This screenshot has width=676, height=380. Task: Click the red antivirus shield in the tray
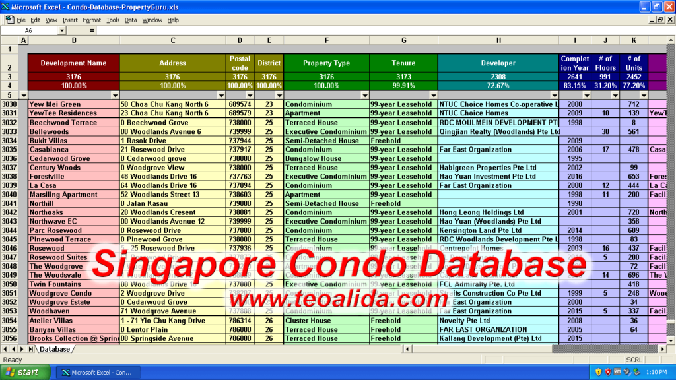tap(608, 371)
